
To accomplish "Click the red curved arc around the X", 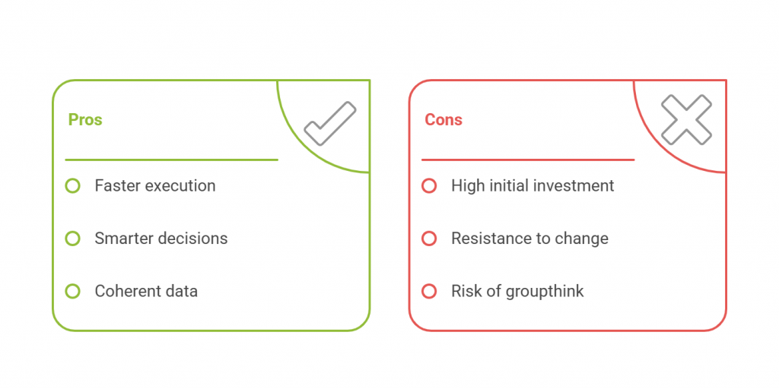I will (x=650, y=140).
